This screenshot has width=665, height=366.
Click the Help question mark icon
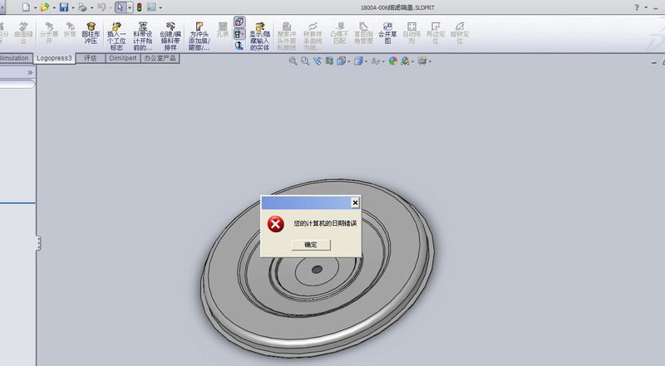(x=637, y=7)
